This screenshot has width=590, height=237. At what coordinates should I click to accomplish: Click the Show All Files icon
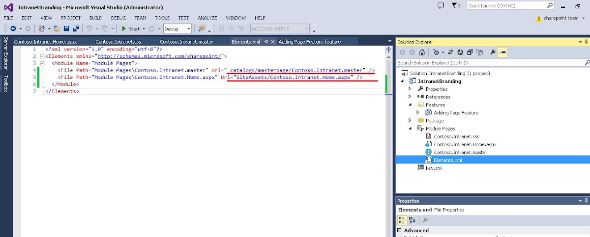click(479, 52)
